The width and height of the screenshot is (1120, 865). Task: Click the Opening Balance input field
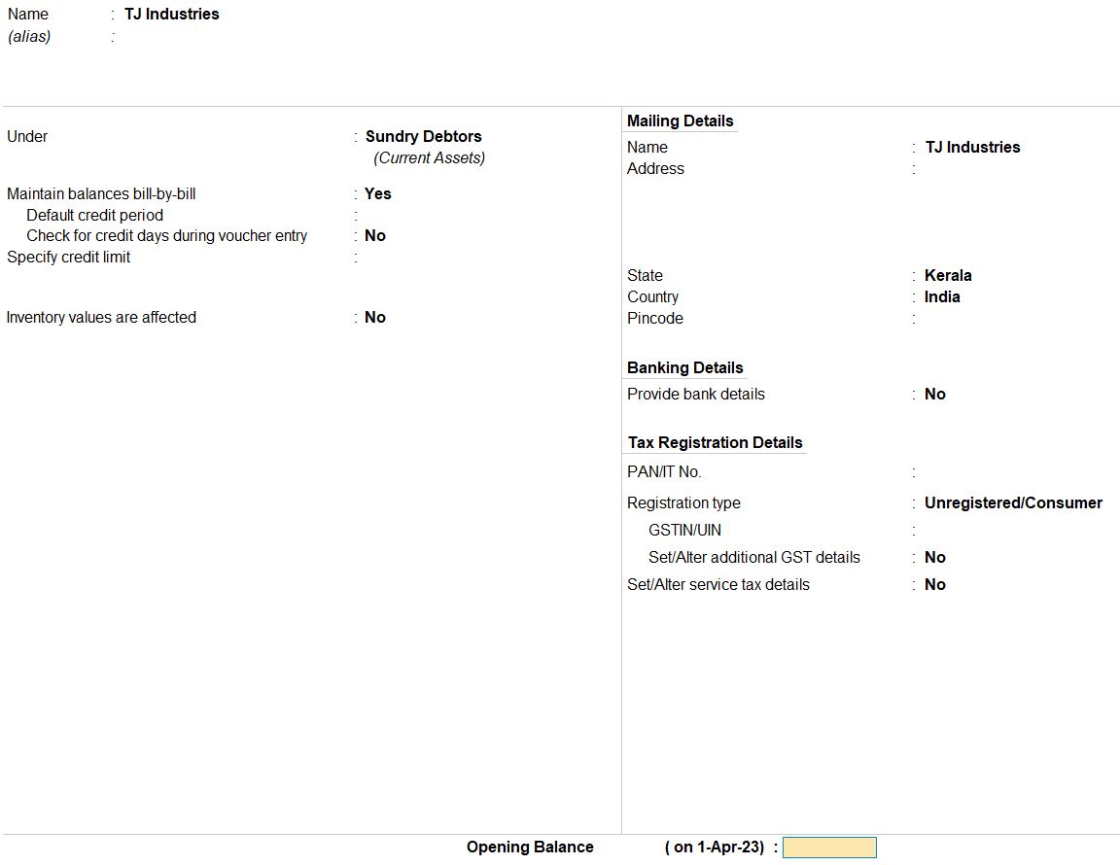click(829, 848)
